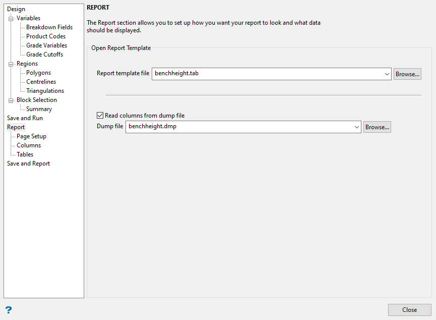Collapse the Block Selection tree node
The image size is (436, 320).
coord(11,100)
